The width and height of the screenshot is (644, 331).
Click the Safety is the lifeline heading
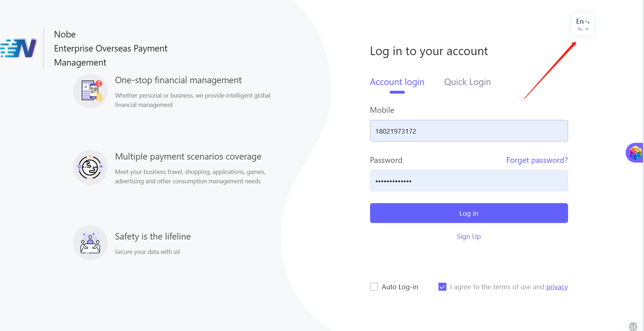click(x=153, y=237)
